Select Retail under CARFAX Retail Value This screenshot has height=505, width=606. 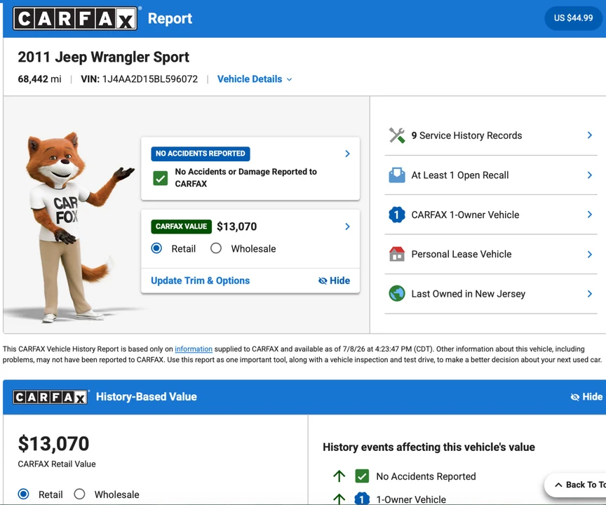click(x=24, y=494)
